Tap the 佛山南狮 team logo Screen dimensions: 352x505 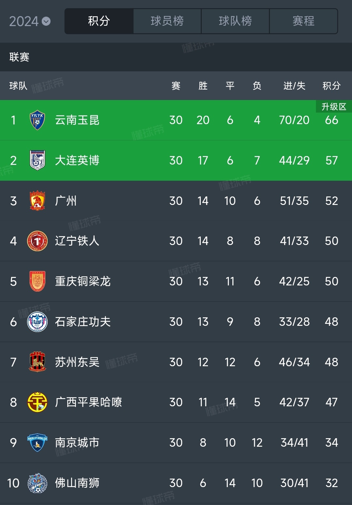tap(37, 483)
